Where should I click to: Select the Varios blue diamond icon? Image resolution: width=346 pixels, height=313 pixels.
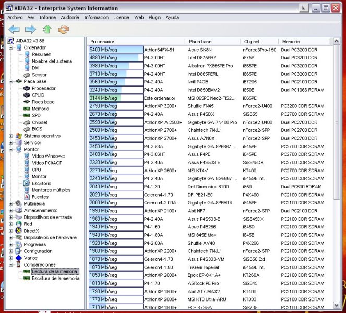coord(19,258)
